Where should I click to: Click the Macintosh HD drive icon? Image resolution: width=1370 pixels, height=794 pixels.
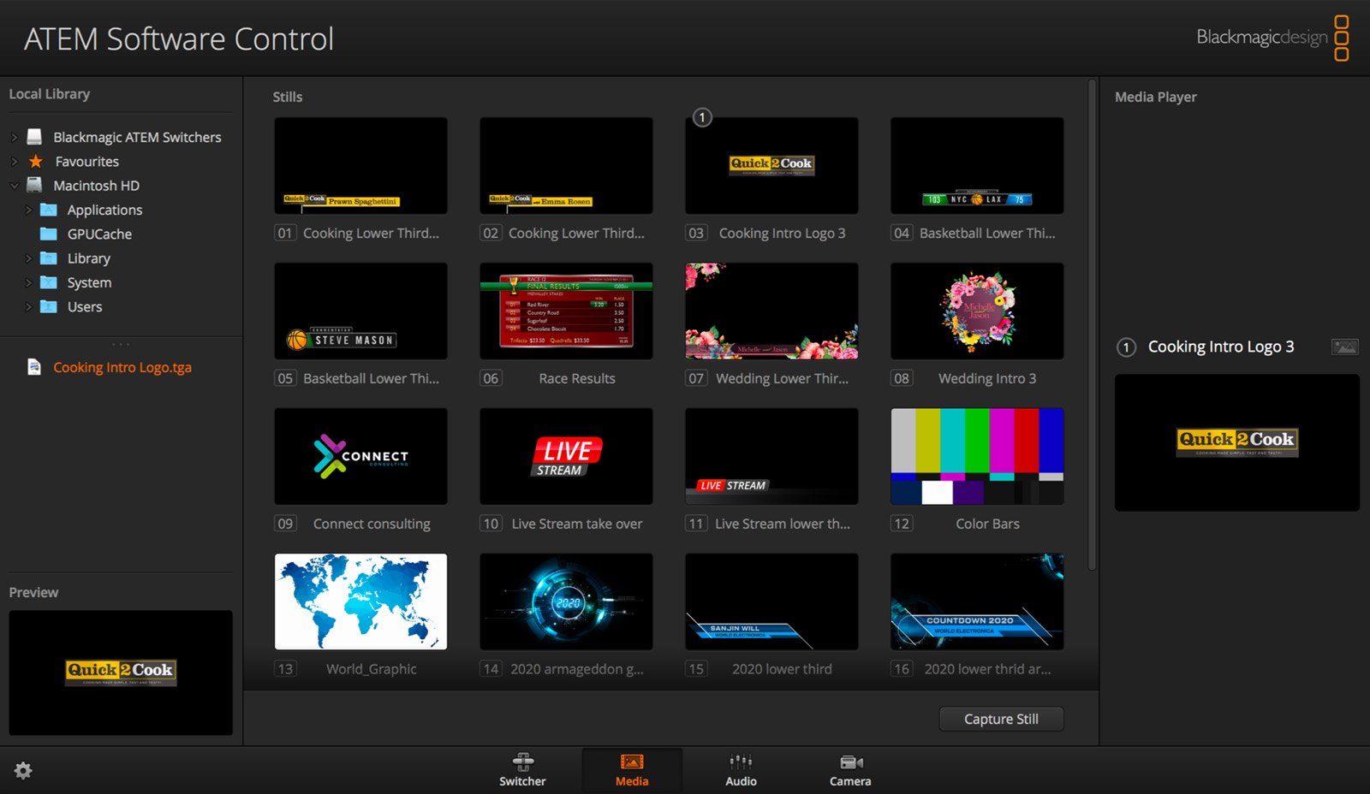click(33, 185)
